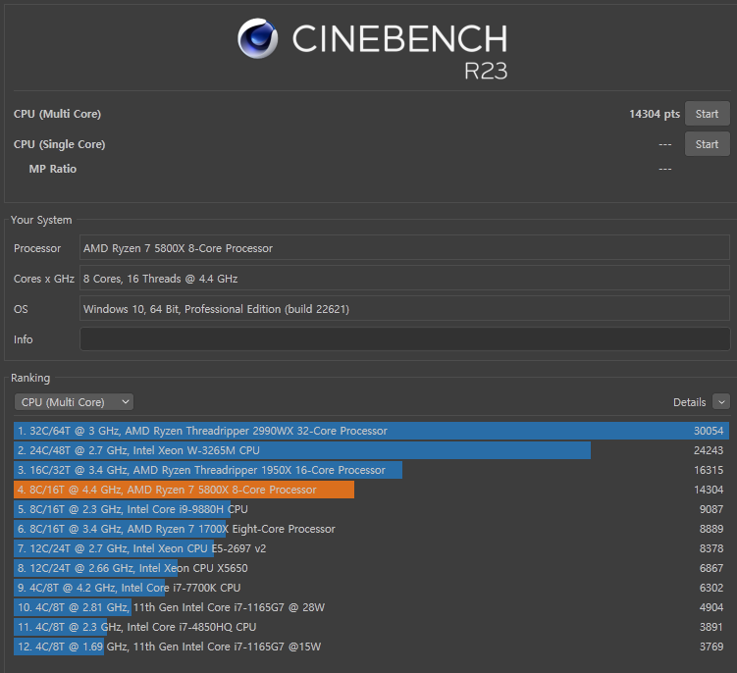Screen dimensions: 737x673
Task: Start the CPU Multi Core benchmark
Action: (x=707, y=114)
